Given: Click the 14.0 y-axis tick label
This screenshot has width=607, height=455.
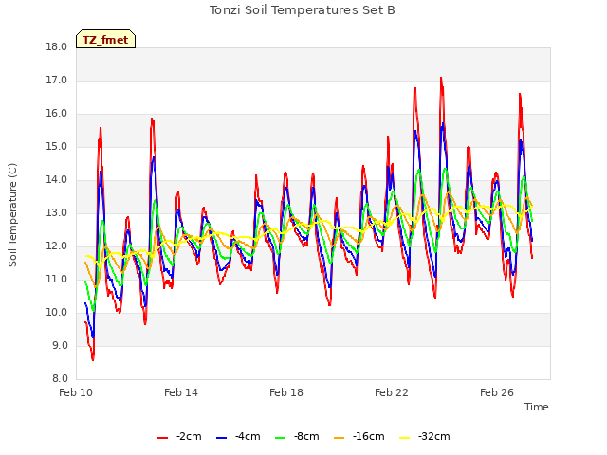Looking at the screenshot, I should [x=57, y=180].
